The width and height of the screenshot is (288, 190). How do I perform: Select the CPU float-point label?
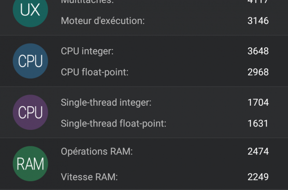94,72
